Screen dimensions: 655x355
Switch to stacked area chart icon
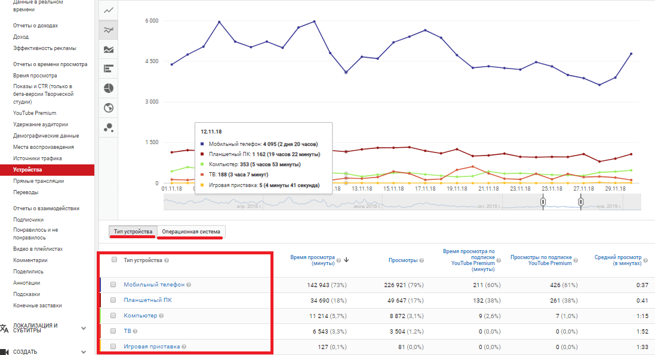pos(109,49)
